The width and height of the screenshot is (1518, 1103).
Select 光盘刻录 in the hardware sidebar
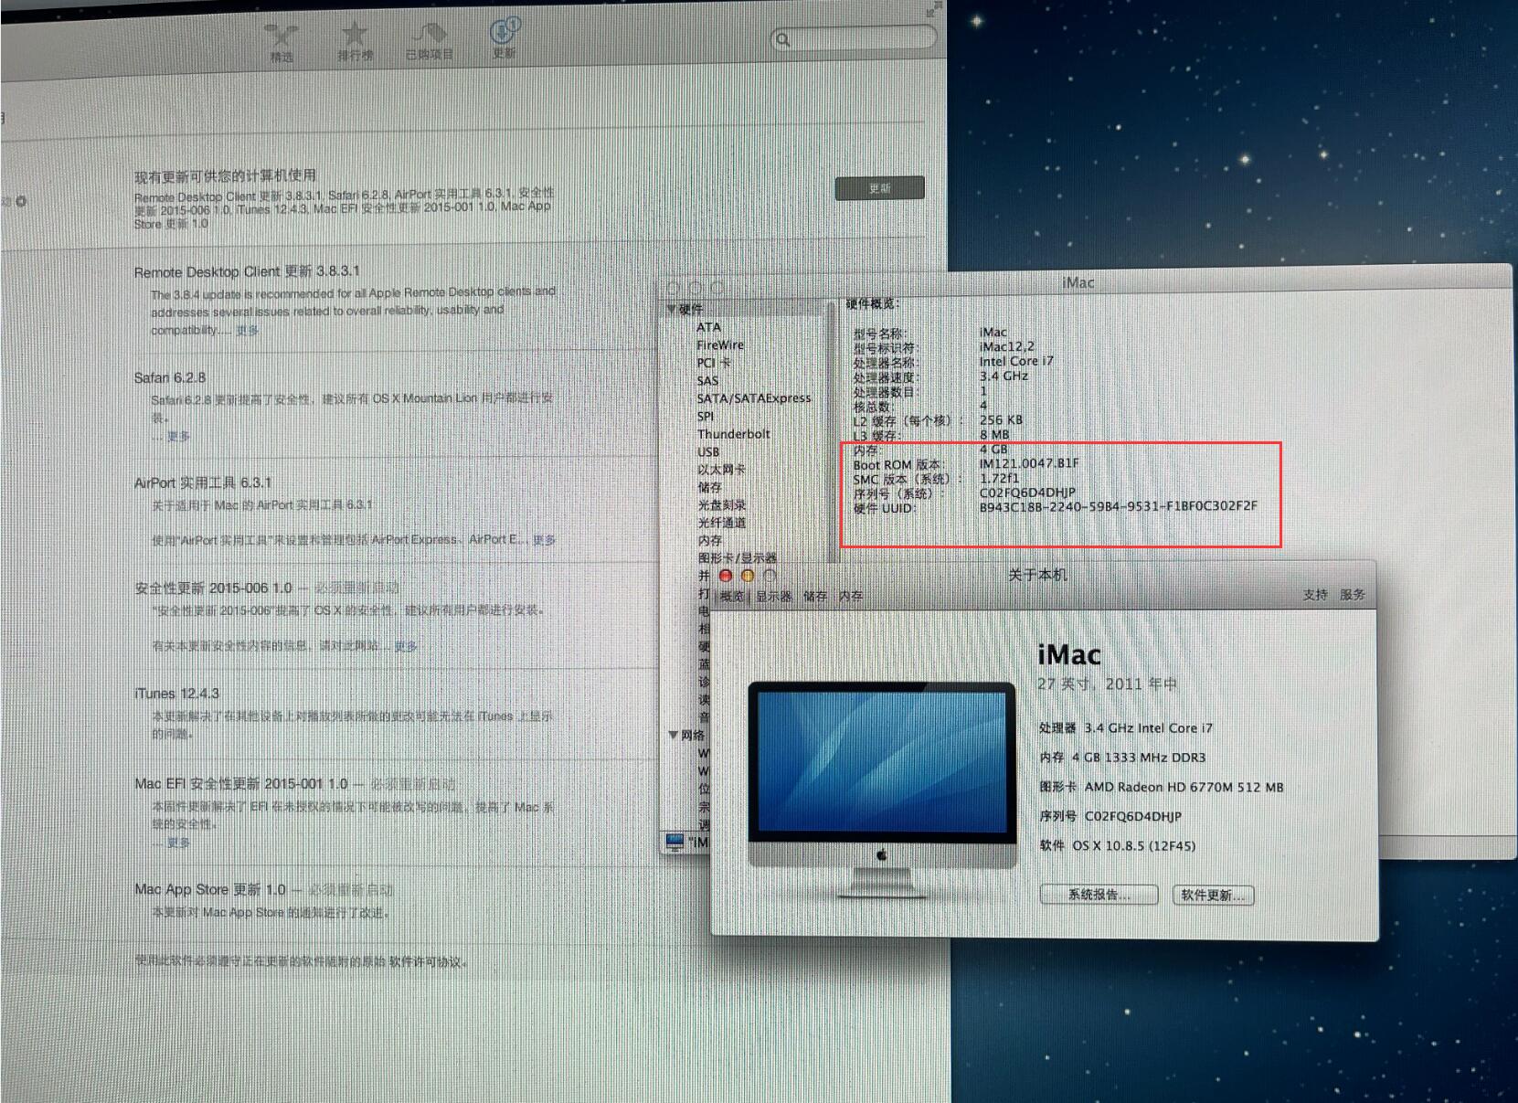(722, 504)
